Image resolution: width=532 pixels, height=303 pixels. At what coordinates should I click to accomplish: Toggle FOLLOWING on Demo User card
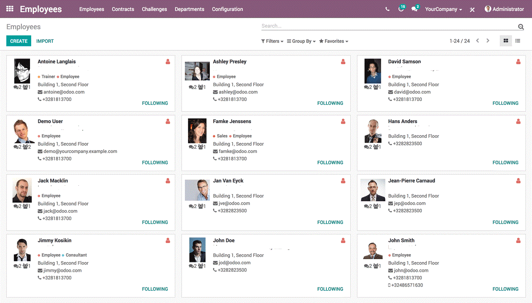click(155, 163)
